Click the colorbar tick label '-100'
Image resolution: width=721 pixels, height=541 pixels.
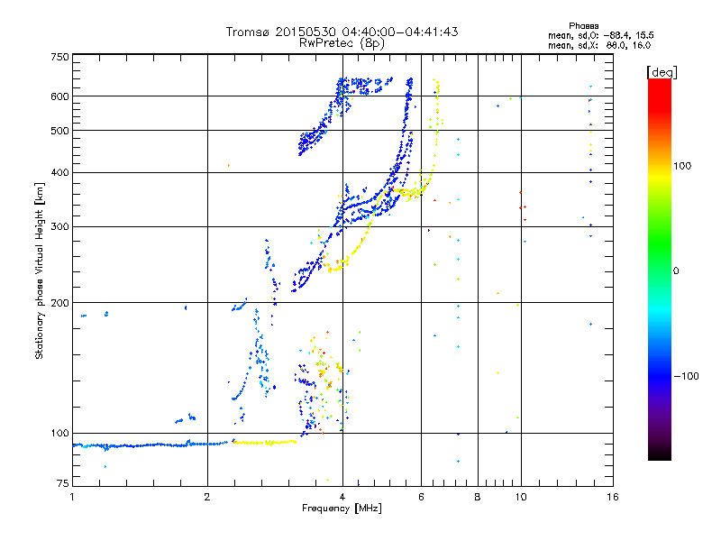(x=686, y=376)
